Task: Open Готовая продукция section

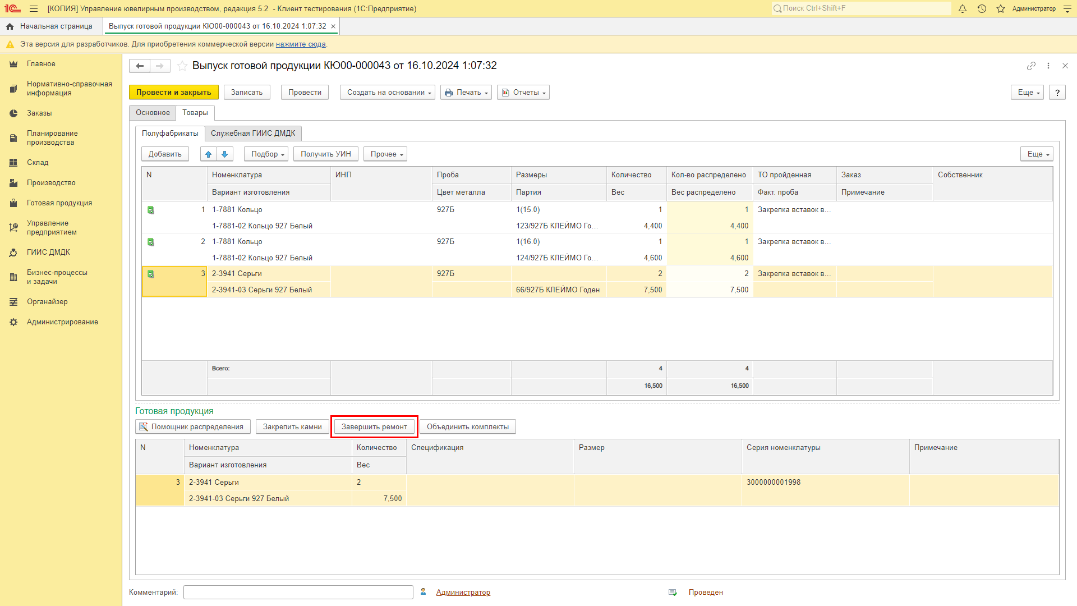Action: pyautogui.click(x=59, y=203)
